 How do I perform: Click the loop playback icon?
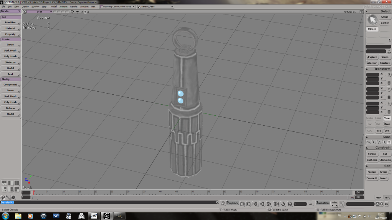(283, 204)
